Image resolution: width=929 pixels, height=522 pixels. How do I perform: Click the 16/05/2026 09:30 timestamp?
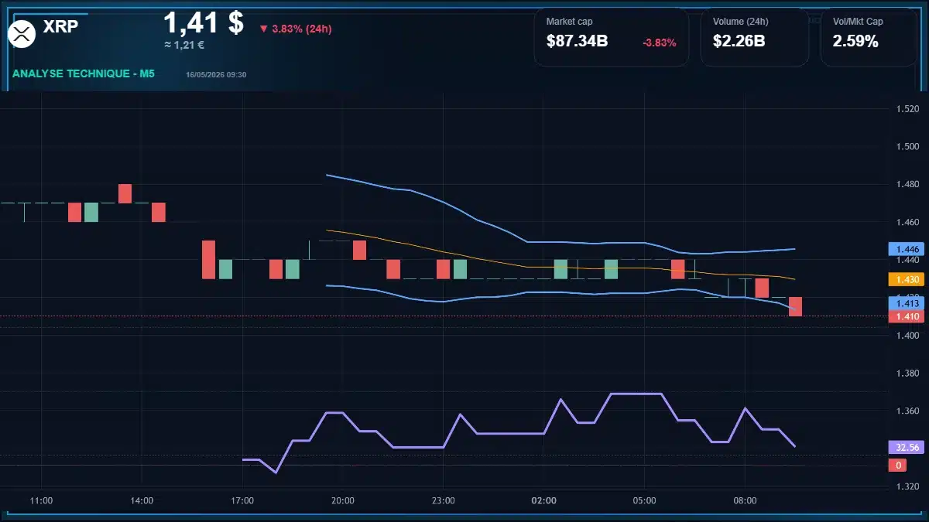216,74
